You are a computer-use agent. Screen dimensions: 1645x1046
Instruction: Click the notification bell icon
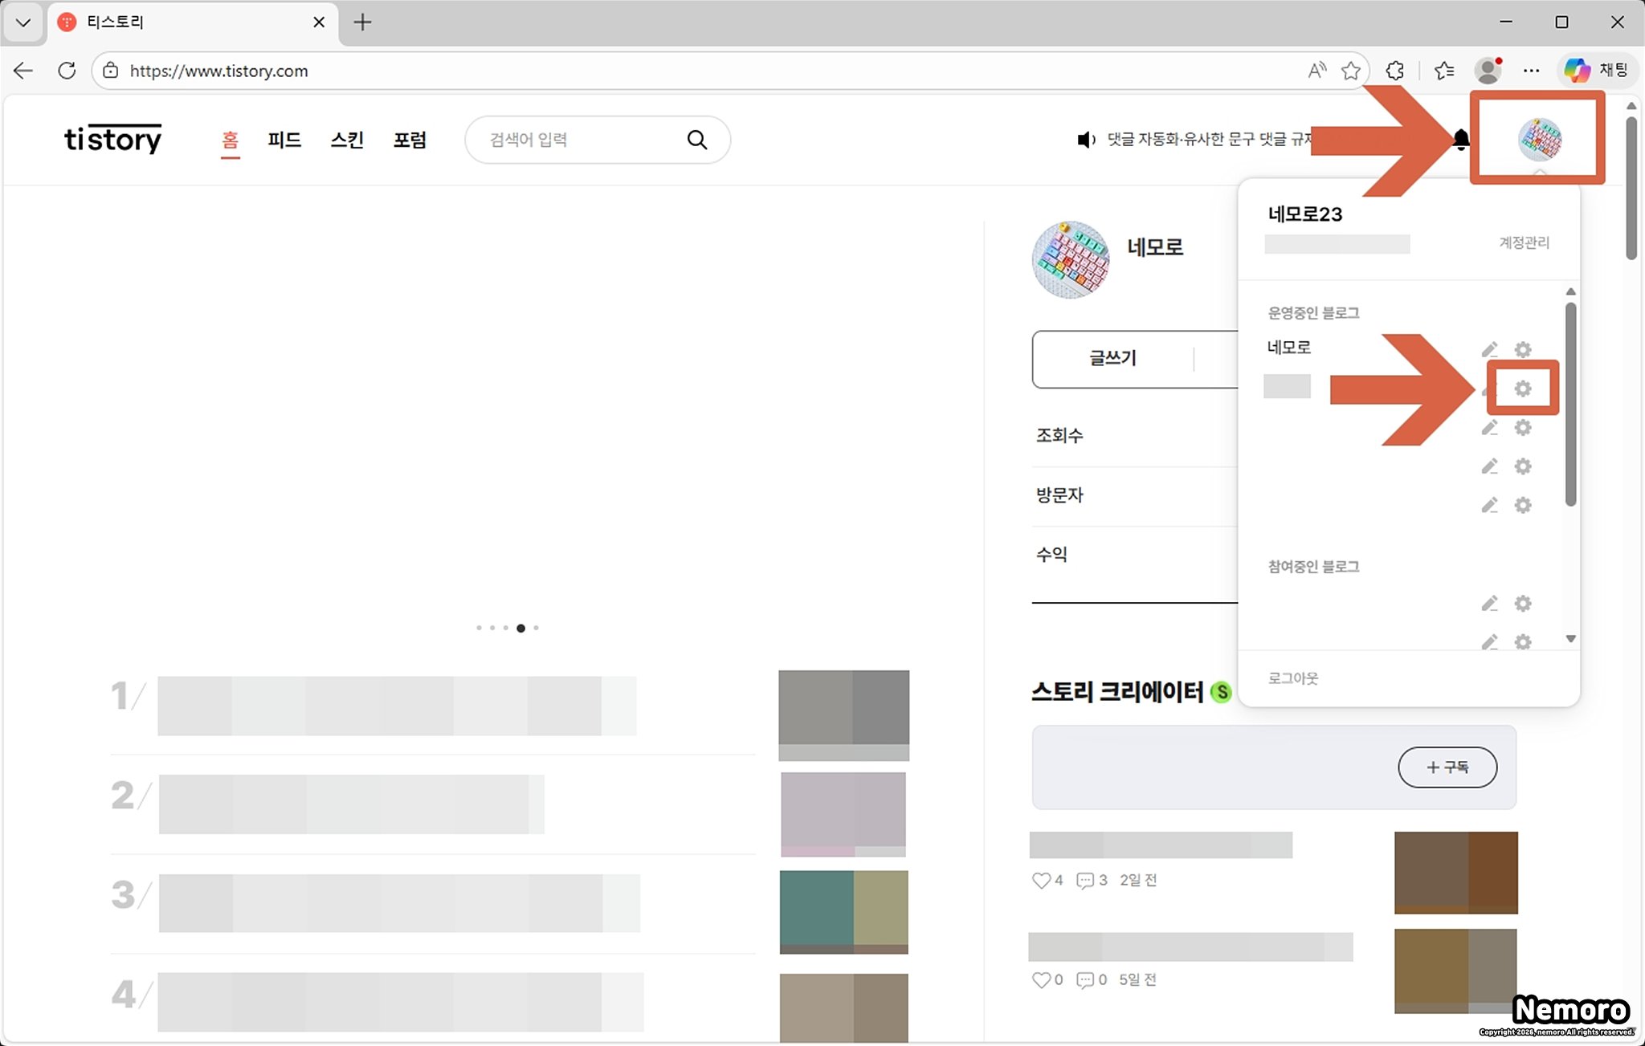[1461, 140]
